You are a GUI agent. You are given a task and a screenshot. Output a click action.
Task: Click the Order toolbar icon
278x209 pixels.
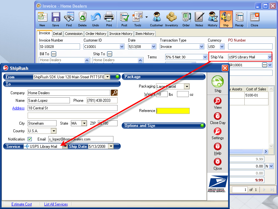tap(186, 19)
